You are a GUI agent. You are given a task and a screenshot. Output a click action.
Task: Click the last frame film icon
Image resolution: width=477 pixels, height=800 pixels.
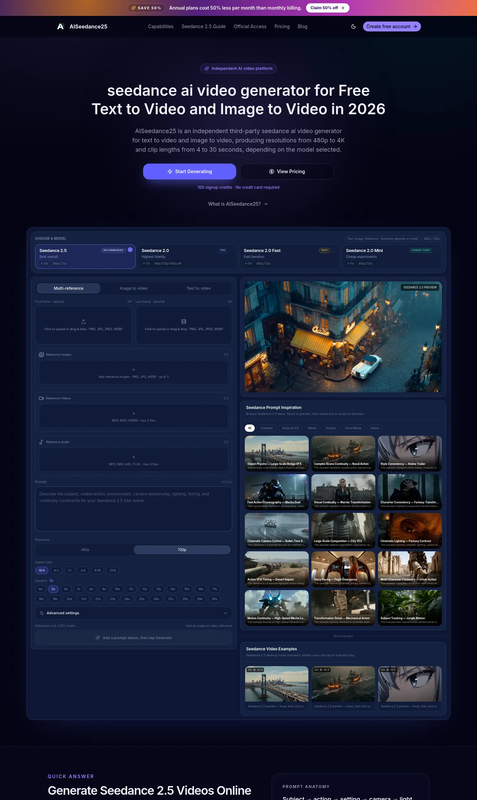pos(184,322)
